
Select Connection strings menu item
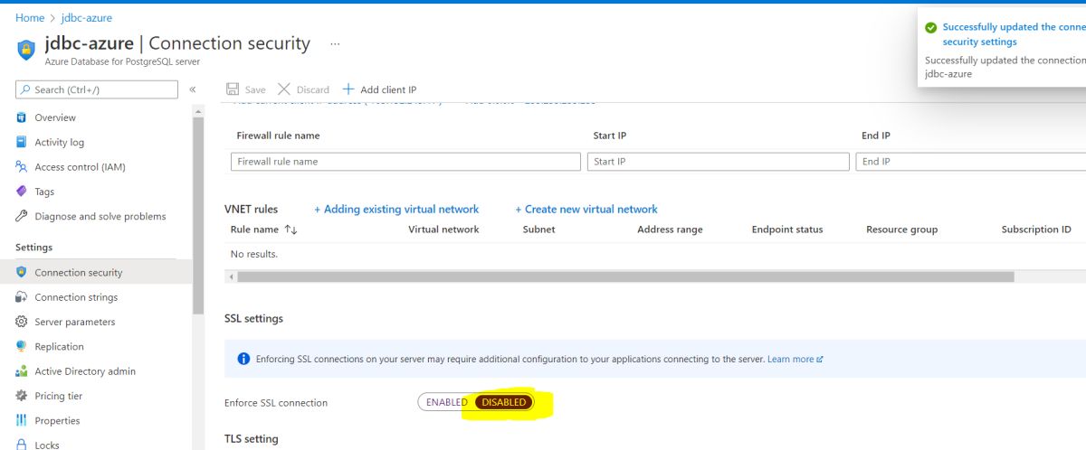[76, 297]
